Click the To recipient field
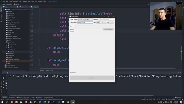 [95, 26]
